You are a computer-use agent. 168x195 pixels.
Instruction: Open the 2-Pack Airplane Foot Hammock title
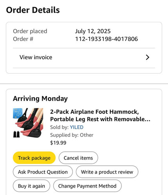pyautogui.click(x=100, y=115)
